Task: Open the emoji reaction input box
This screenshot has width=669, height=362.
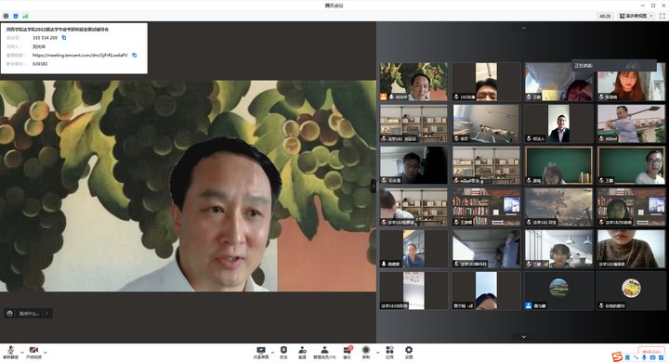Action: (28, 314)
